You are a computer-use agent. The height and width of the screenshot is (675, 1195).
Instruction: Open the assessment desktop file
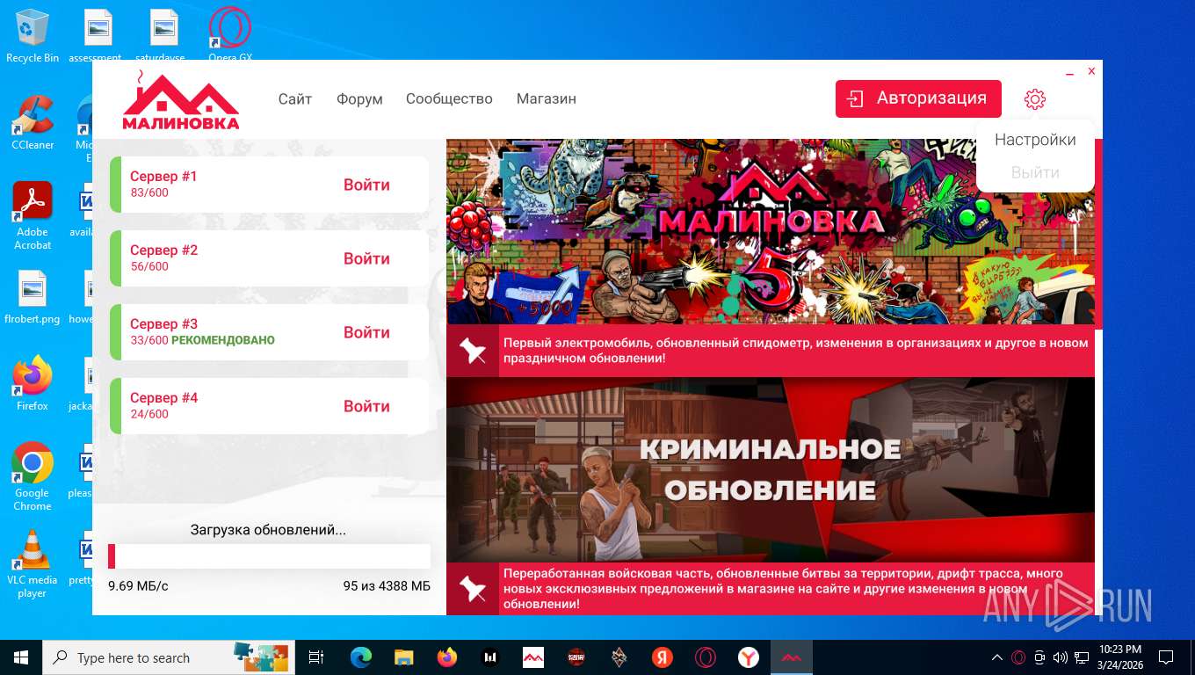tap(95, 36)
